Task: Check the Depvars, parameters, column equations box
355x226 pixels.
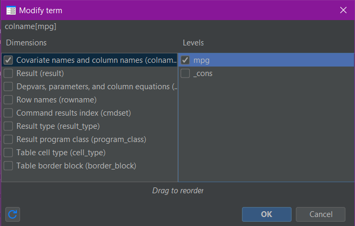Action: (x=8, y=87)
